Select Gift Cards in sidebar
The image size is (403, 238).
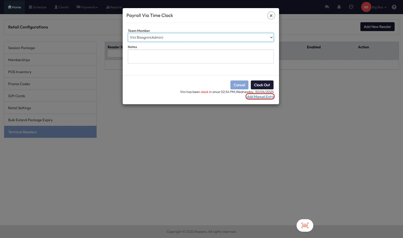[x=16, y=96]
